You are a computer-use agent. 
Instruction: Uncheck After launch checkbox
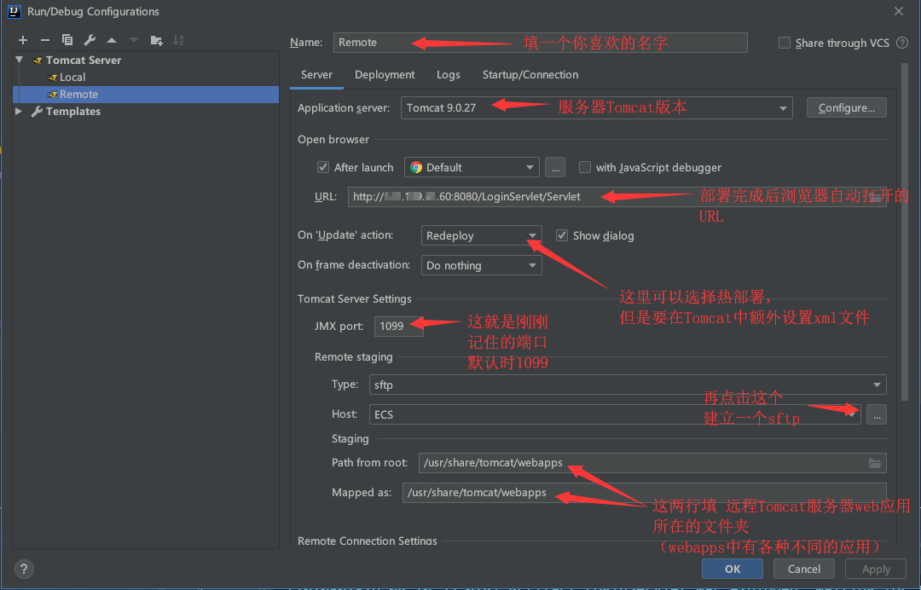click(x=323, y=167)
